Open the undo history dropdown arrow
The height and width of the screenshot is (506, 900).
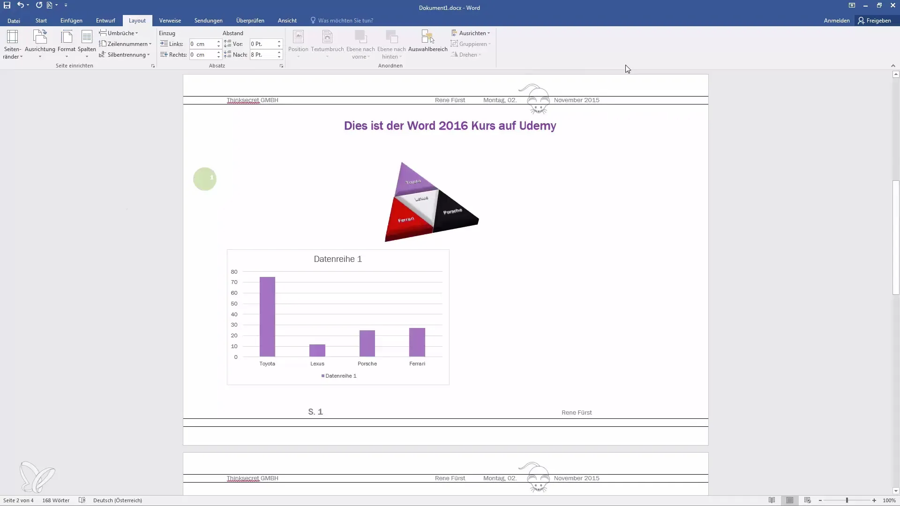click(x=28, y=6)
